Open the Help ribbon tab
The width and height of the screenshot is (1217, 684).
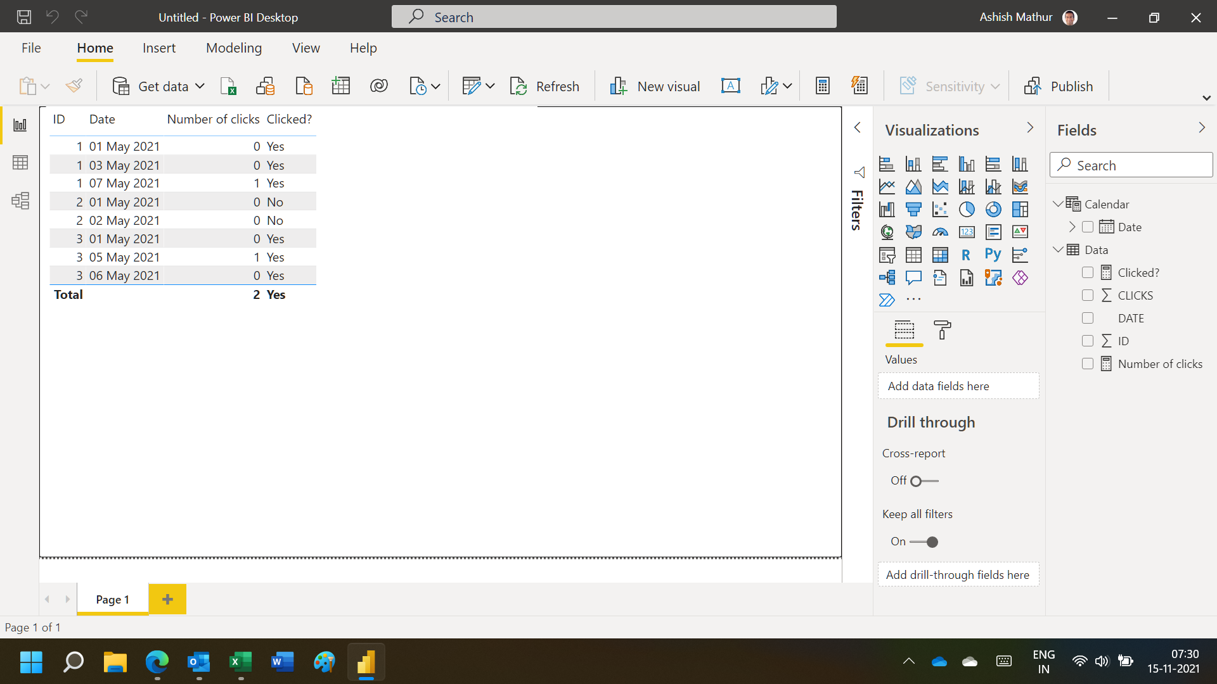tap(363, 48)
